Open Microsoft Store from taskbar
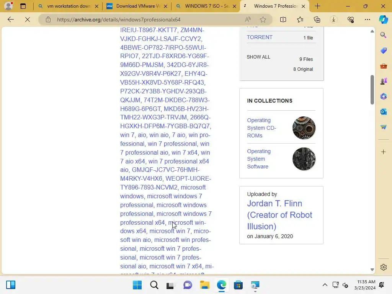This screenshot has height=294, width=392. pos(238,285)
